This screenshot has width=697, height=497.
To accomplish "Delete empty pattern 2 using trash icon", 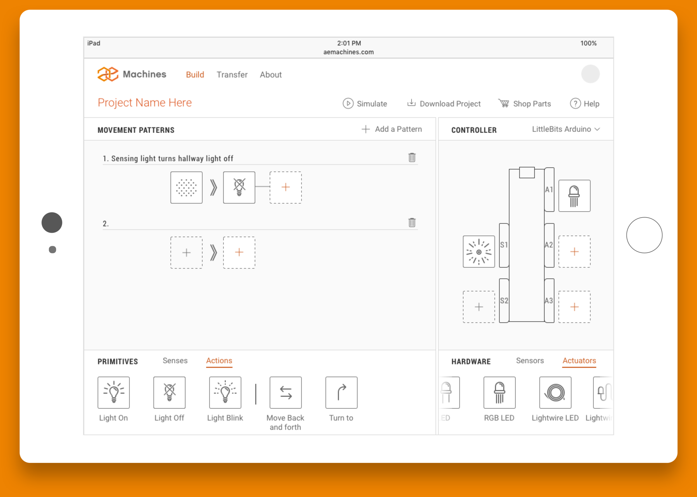I will 412,222.
